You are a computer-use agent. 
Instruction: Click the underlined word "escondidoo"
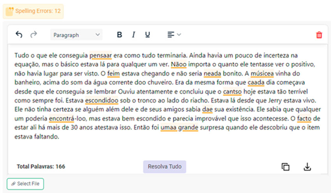tap(102, 100)
